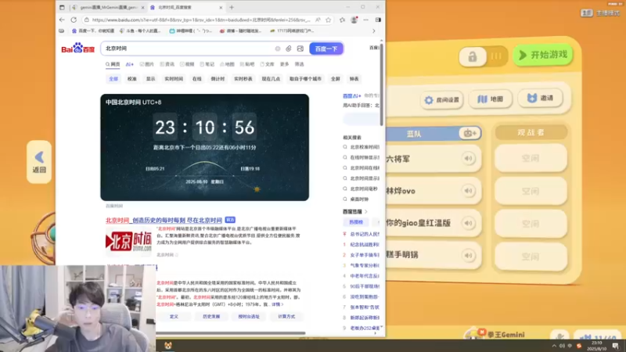Mute the player 六将军 speaker icon
Screen dimensions: 626x352
pyautogui.click(x=468, y=159)
